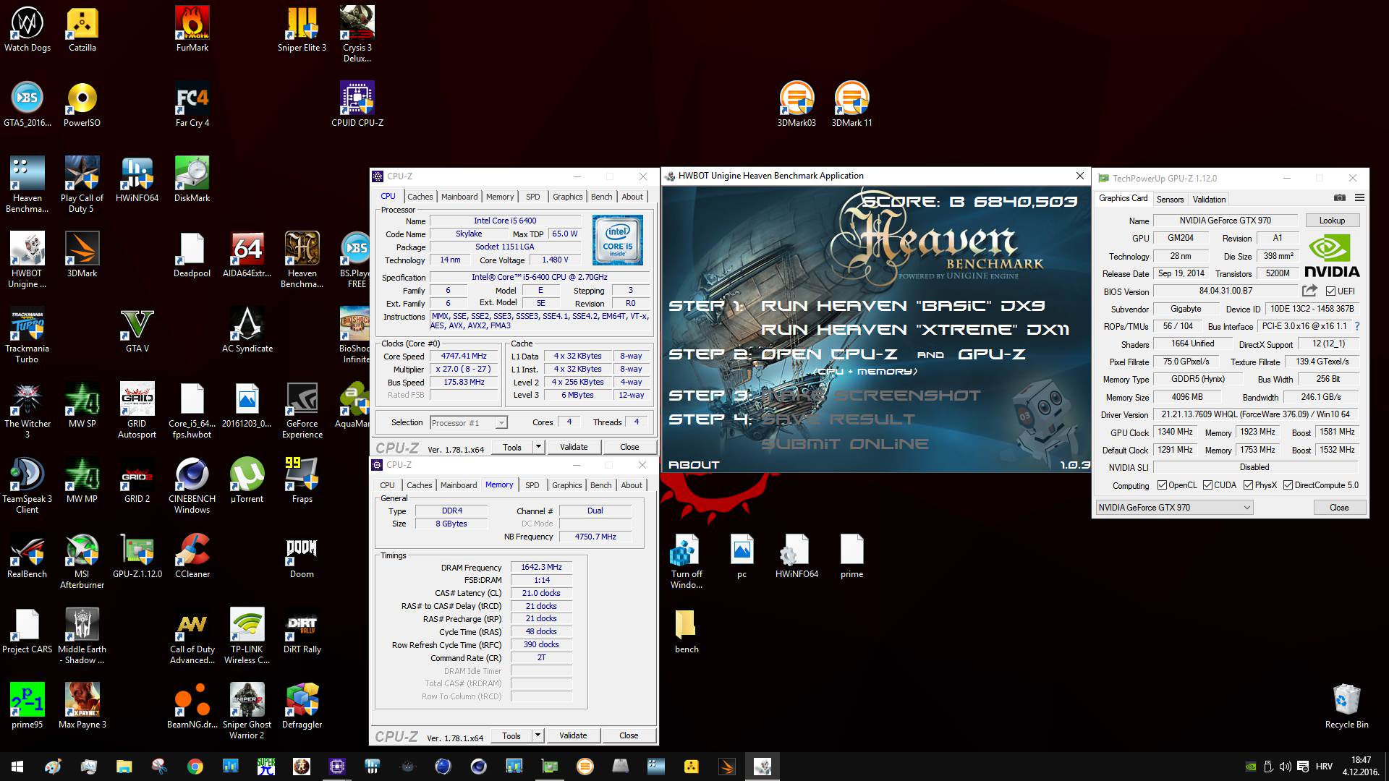Click the Close button in GPU-Z

tap(1338, 508)
